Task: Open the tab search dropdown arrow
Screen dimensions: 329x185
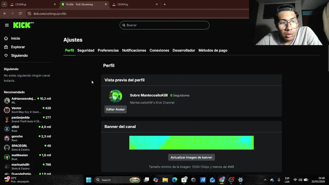Action: [4, 4]
